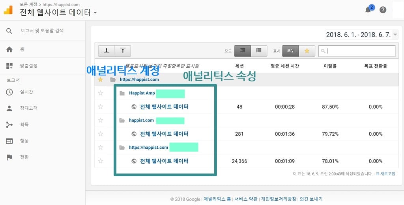
Task: Open the help question mark icon
Action: tap(383, 10)
